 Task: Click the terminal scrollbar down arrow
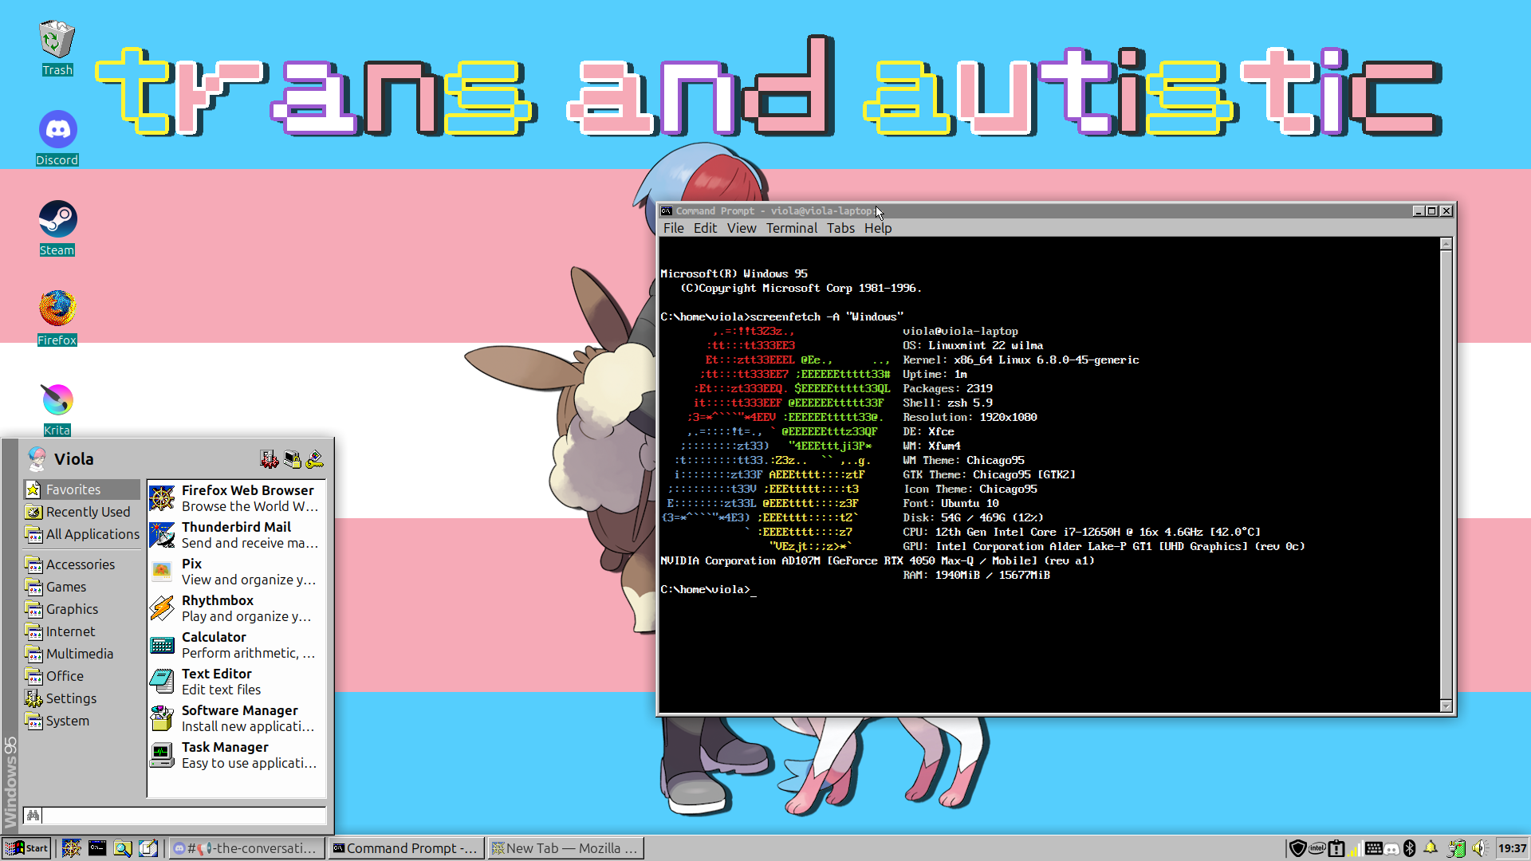point(1446,706)
